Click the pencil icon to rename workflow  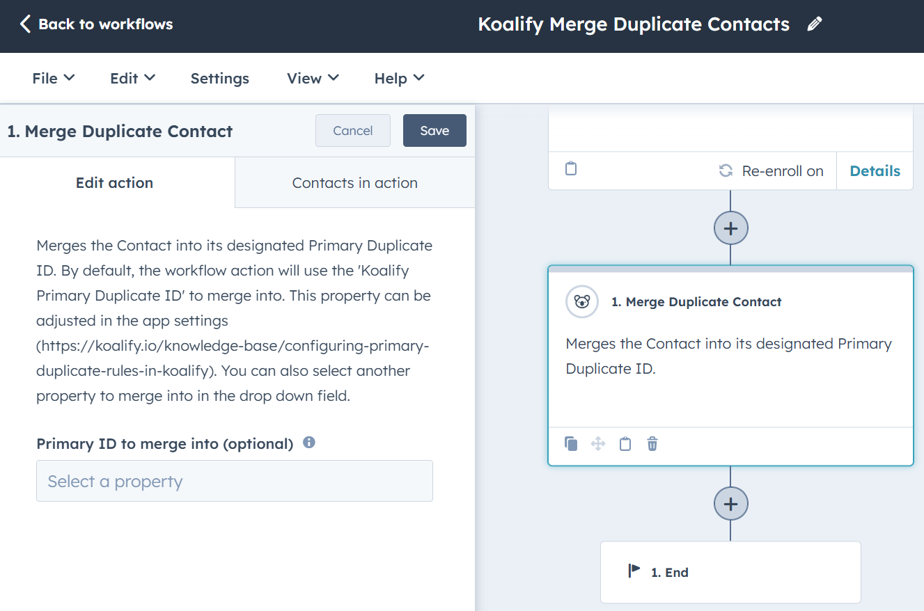pyautogui.click(x=814, y=24)
